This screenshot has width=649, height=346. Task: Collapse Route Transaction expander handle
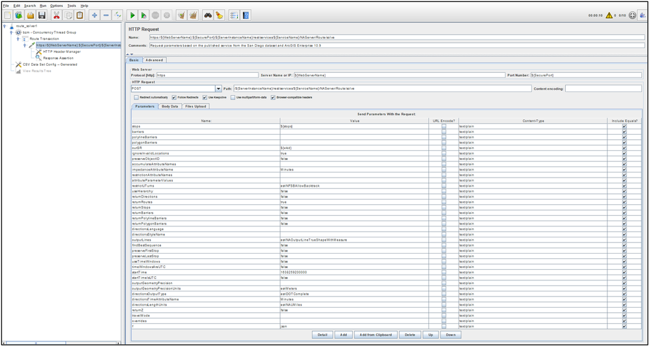18,38
